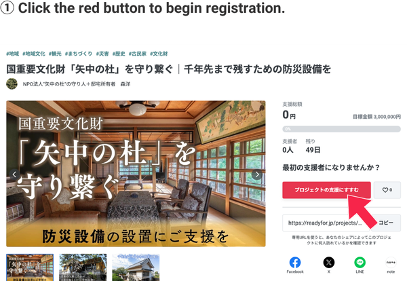Screen dimensions: 407x281
Task: Copy the project URL with コピー button
Action: [x=386, y=223]
